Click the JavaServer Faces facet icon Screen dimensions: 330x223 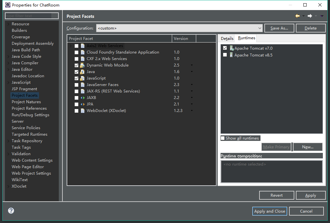click(83, 85)
